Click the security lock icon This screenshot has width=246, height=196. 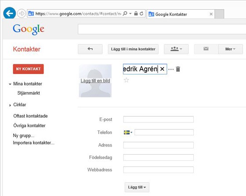[x=136, y=14]
